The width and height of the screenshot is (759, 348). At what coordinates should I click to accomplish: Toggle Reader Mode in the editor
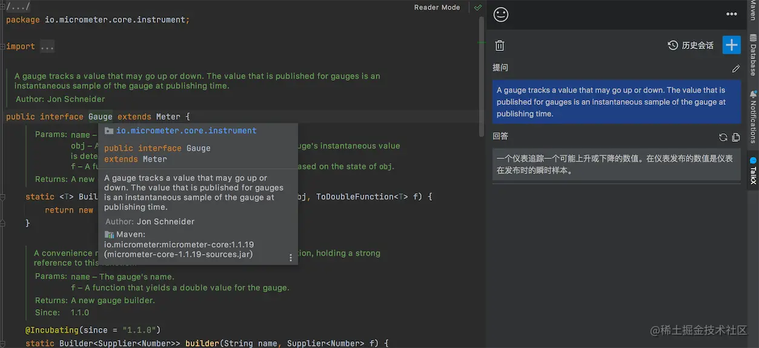[x=437, y=7]
